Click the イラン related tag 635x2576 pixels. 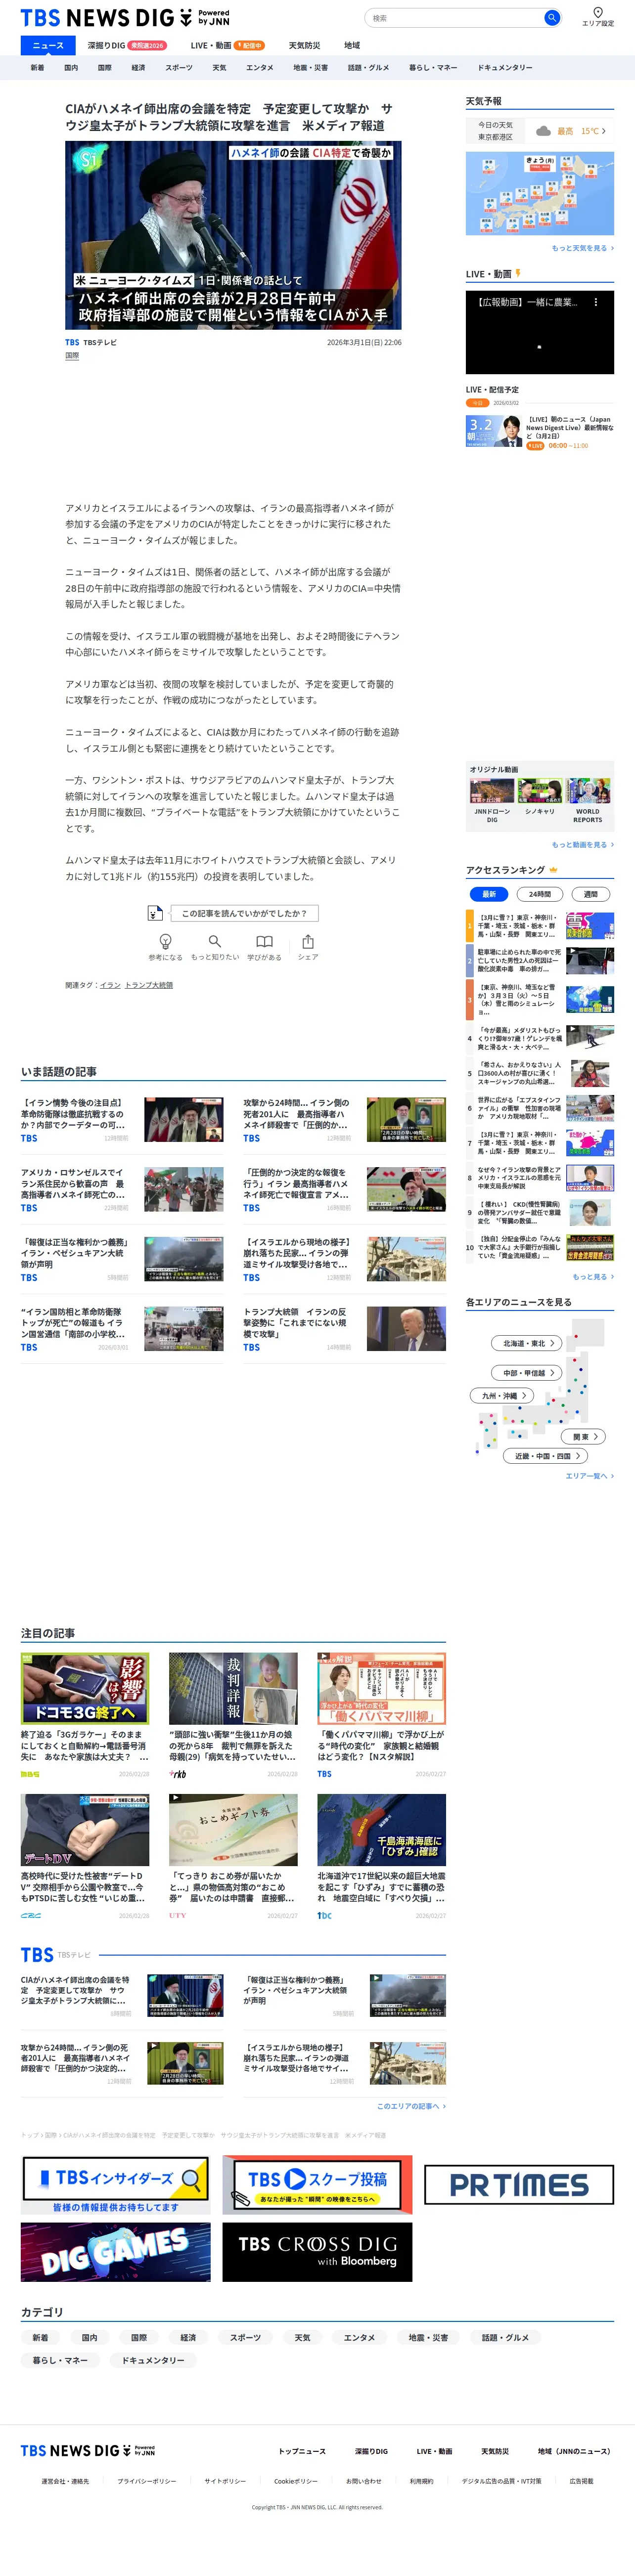point(110,985)
